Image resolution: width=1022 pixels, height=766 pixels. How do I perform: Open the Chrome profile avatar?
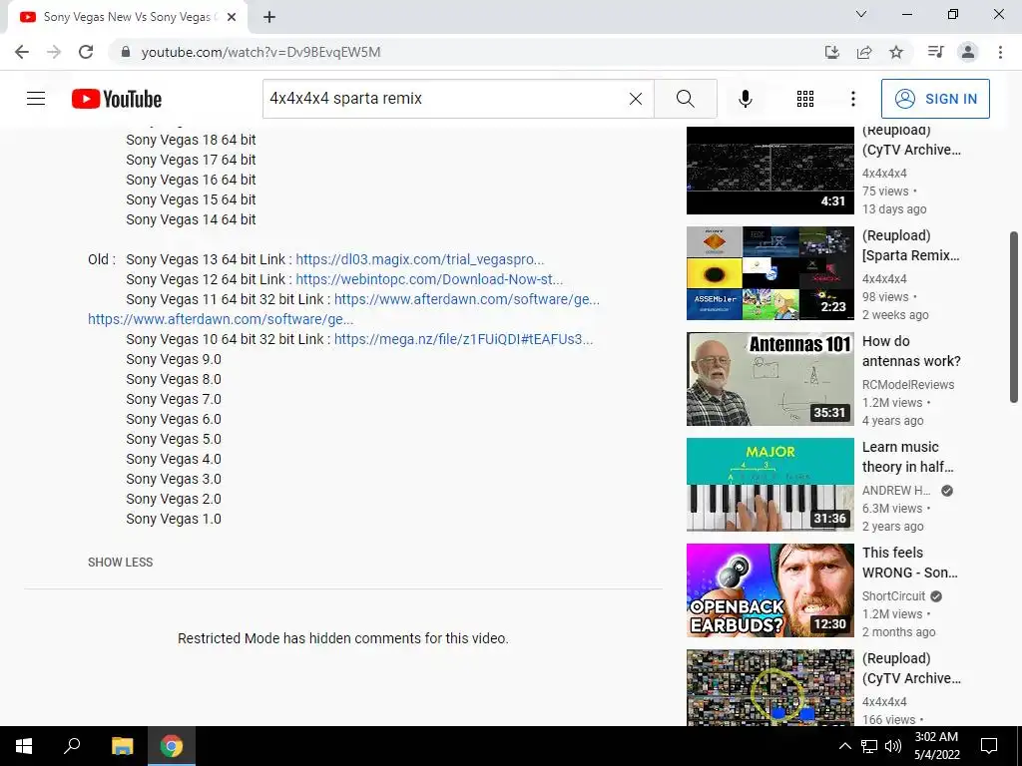(x=968, y=52)
